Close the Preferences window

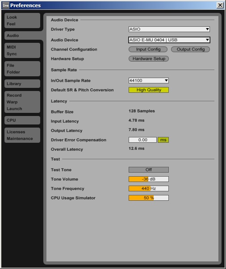pos(220,5)
